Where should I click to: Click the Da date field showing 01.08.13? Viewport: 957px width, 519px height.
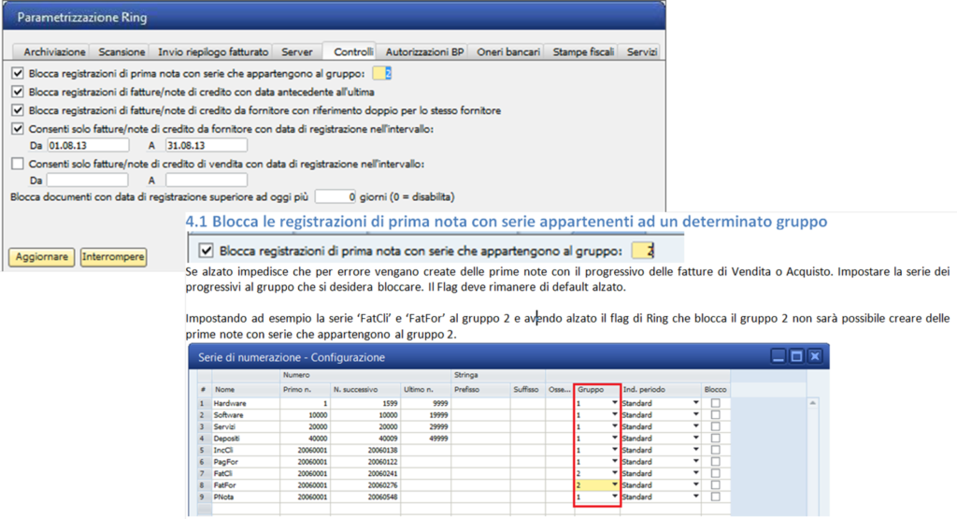pos(88,145)
